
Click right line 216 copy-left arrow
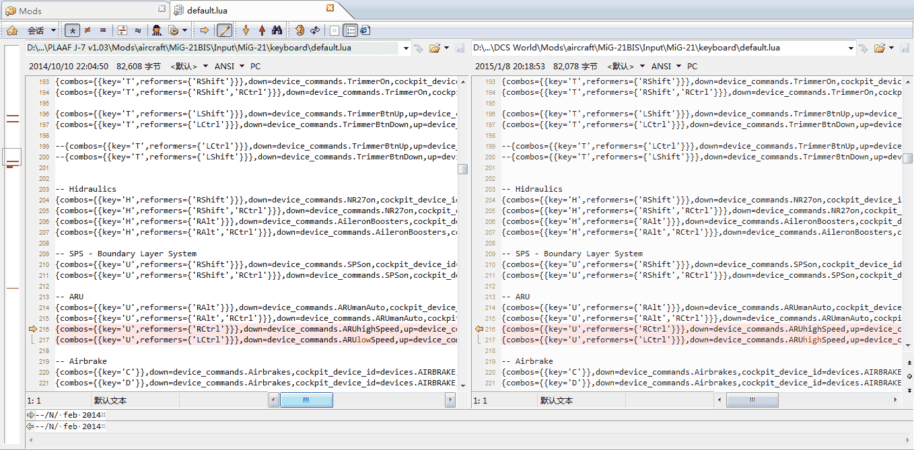tap(479, 329)
